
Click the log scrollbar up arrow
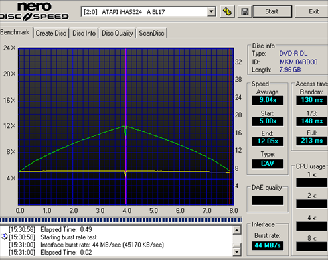(237, 230)
